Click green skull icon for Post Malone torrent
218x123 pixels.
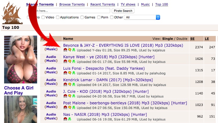click(74, 108)
